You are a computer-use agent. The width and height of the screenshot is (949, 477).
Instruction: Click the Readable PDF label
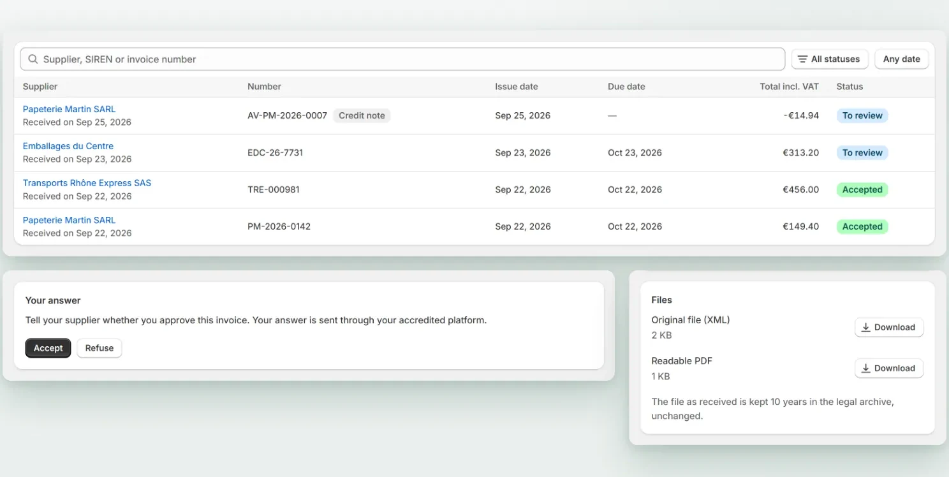pyautogui.click(x=682, y=361)
